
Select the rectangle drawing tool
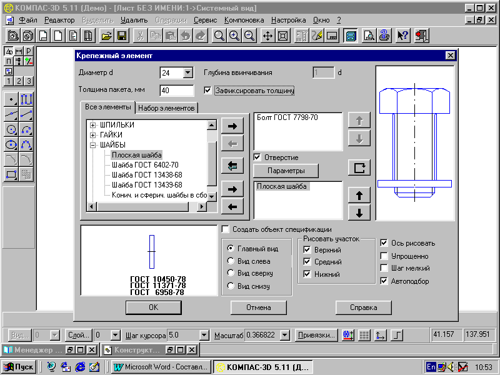point(11,174)
